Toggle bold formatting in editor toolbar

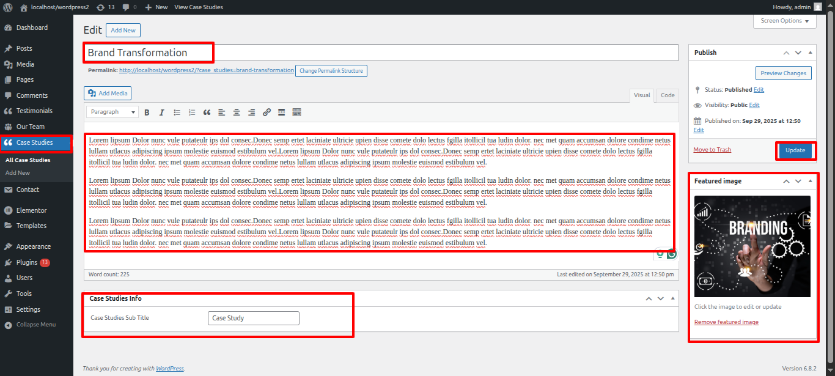[147, 112]
